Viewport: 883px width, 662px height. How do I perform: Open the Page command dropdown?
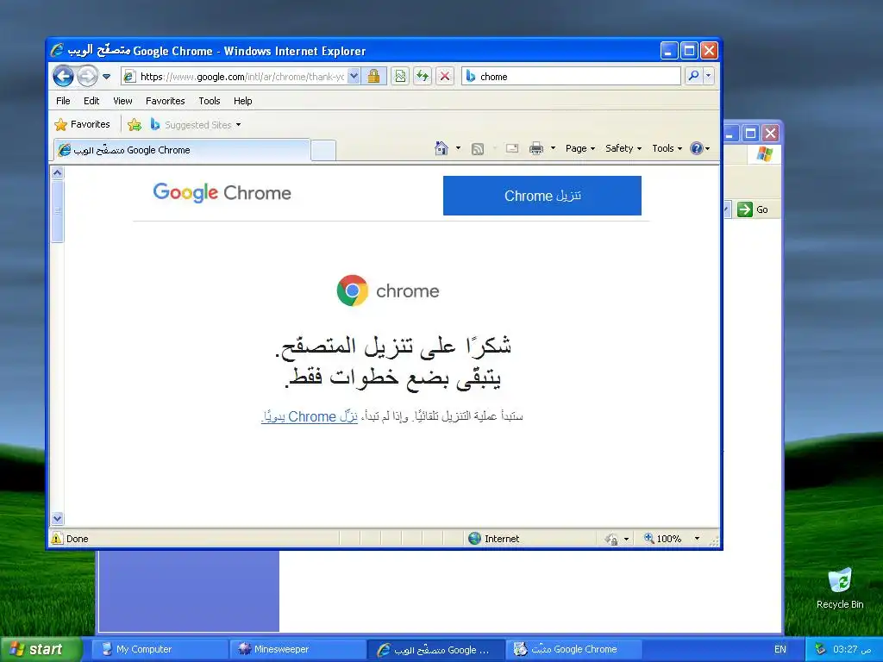point(580,148)
